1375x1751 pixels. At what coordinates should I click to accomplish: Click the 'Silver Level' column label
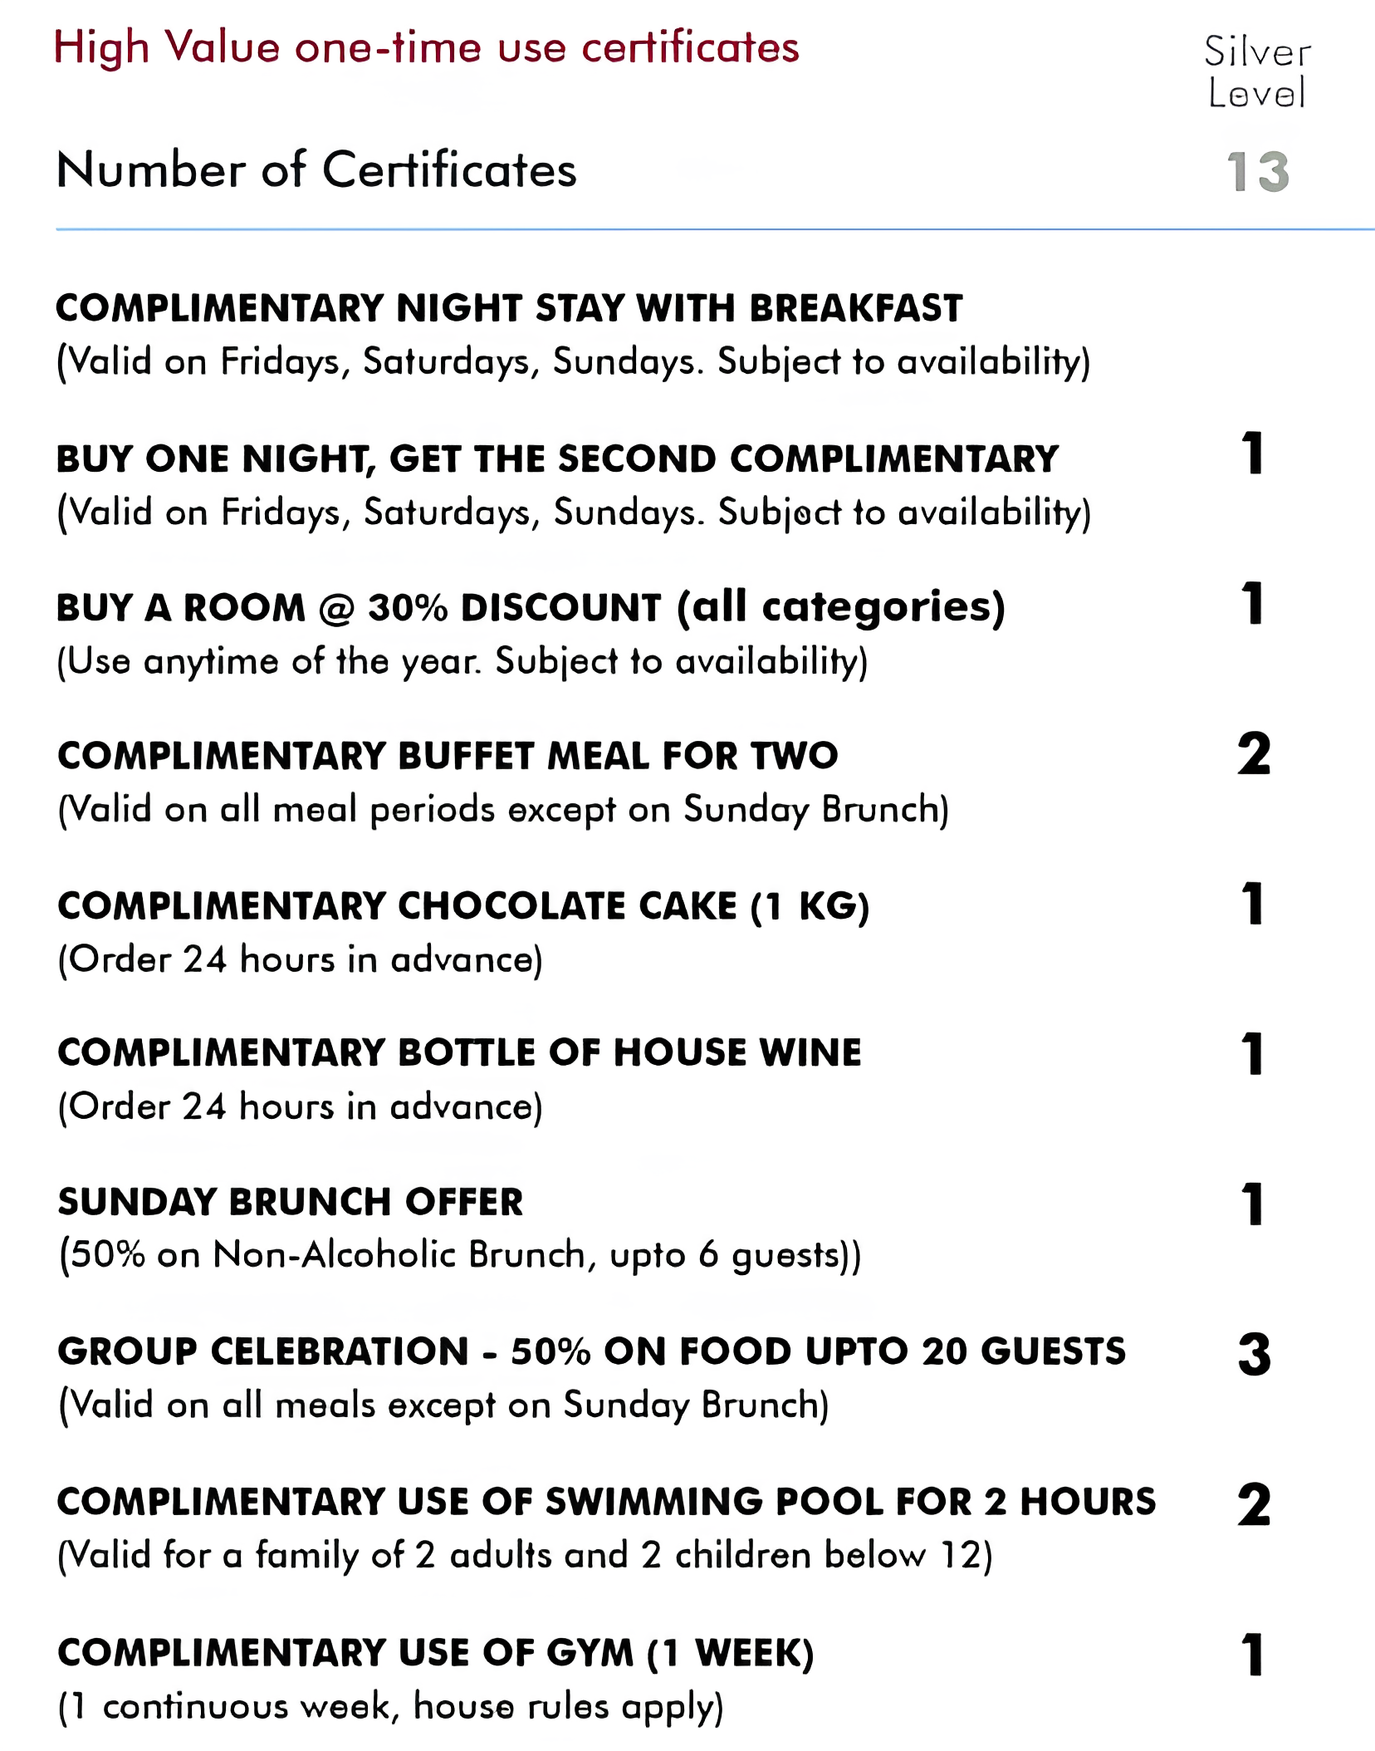click(1257, 72)
